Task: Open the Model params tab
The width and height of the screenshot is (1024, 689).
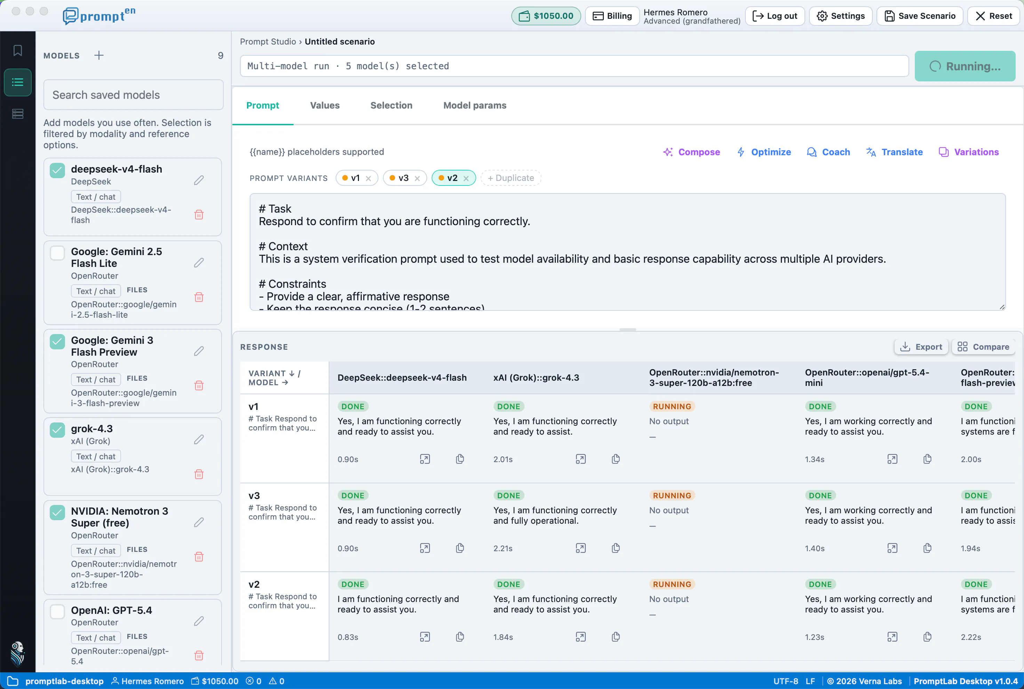Action: (475, 105)
